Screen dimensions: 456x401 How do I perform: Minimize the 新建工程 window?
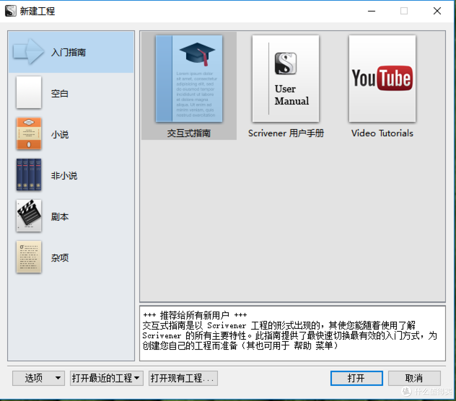coord(372,11)
